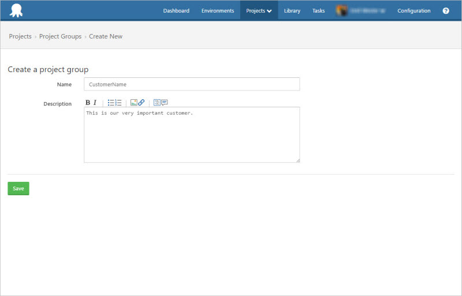Click the Name input field

click(x=192, y=84)
